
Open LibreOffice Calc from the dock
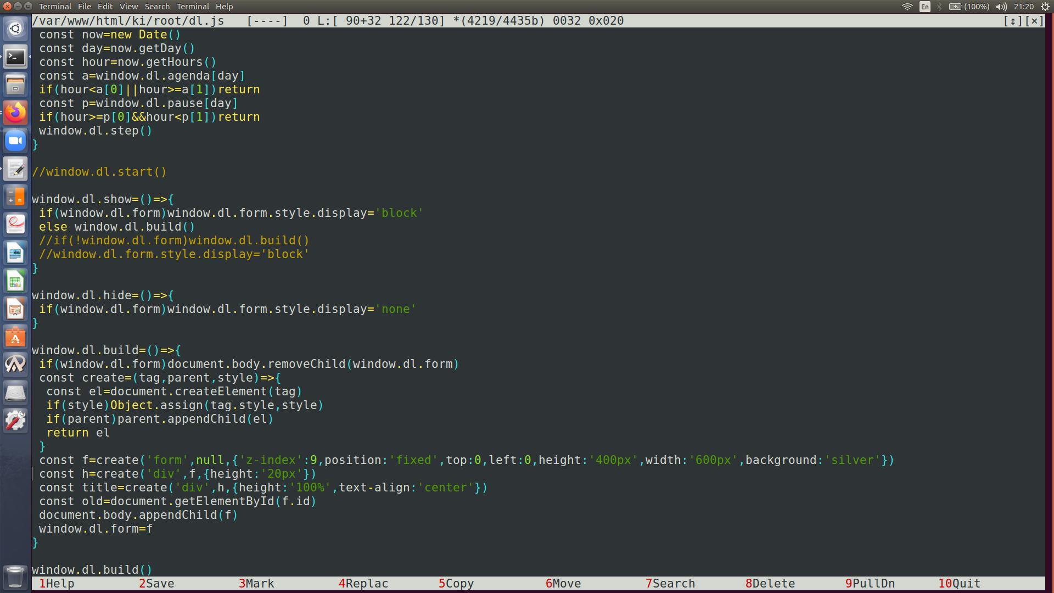point(15,281)
